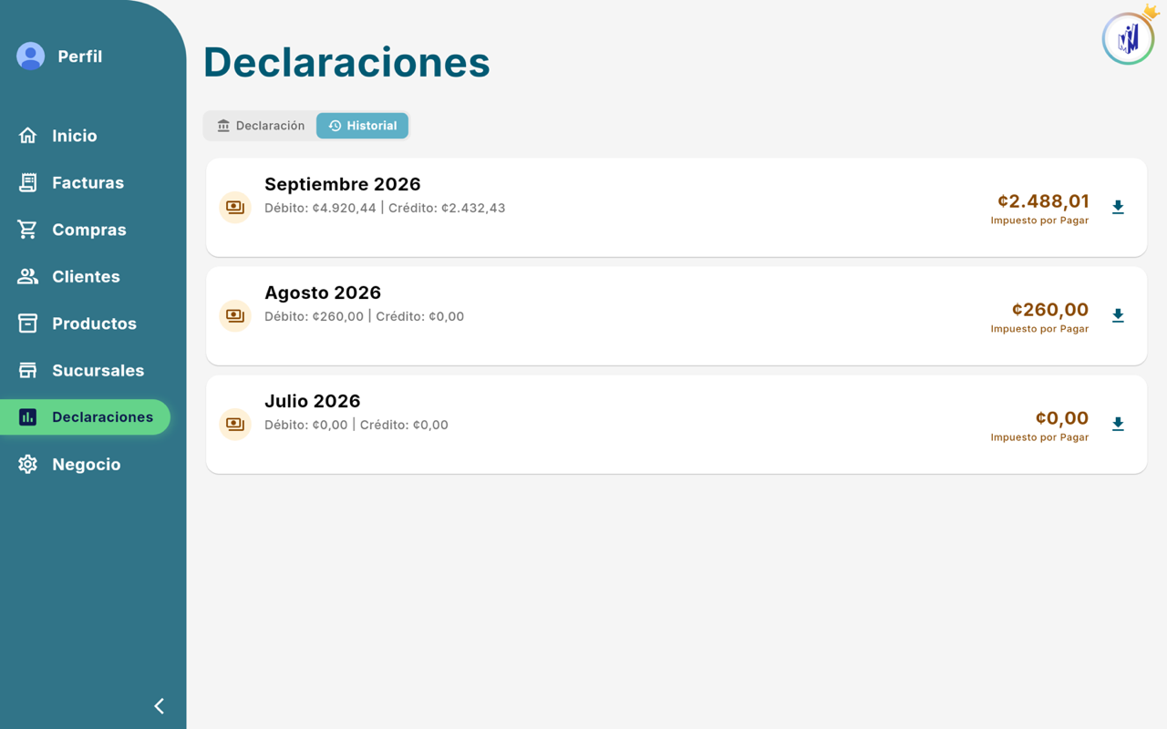Image resolution: width=1167 pixels, height=729 pixels.
Task: Click the Sucursales store icon
Action: point(28,370)
